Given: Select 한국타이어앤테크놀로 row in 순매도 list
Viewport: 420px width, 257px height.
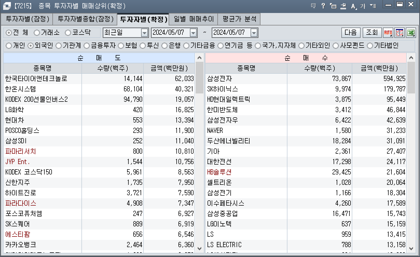Looking at the screenshot, I should click(x=99, y=79).
